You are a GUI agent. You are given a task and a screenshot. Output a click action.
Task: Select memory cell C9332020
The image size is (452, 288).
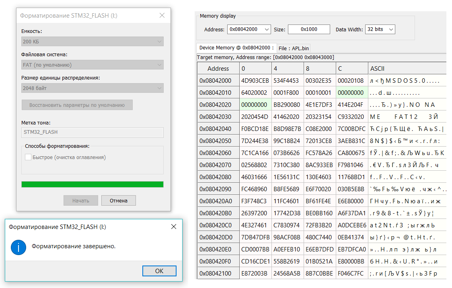(x=352, y=117)
